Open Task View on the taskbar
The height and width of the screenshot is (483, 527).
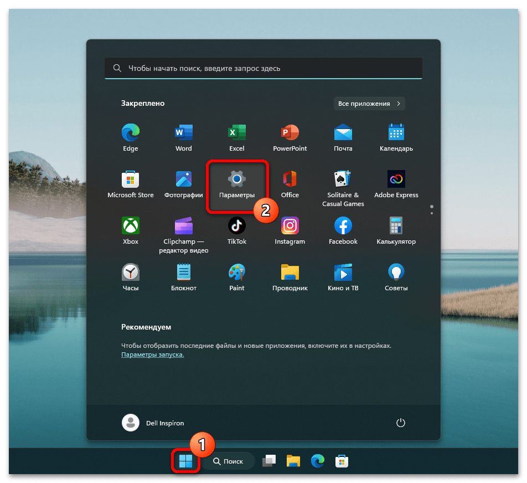(269, 461)
